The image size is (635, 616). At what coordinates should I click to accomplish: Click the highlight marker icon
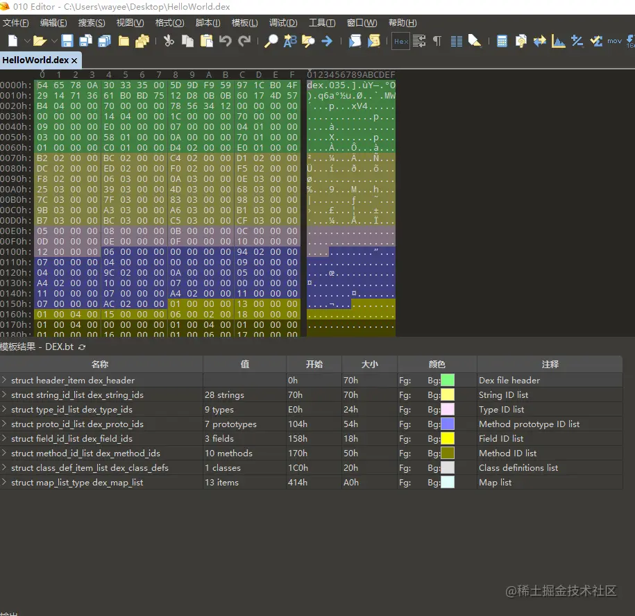475,41
